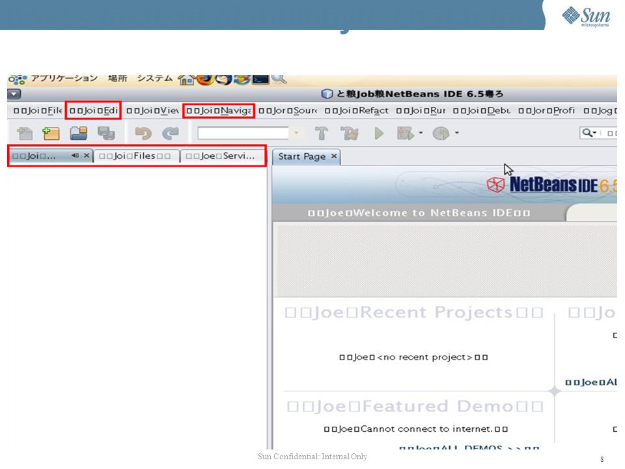This screenshot has height=469, width=625.
Task: Click the New Project toolbar icon
Action: [x=51, y=133]
